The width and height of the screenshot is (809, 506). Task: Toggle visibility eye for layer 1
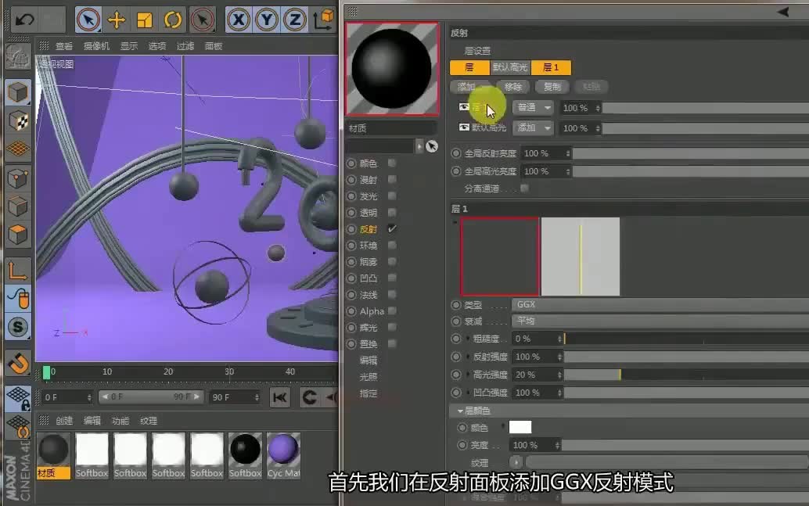pos(464,107)
